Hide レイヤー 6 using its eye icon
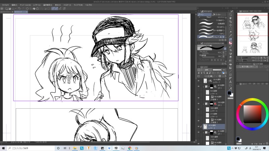The image size is (269, 151). pos(199,109)
